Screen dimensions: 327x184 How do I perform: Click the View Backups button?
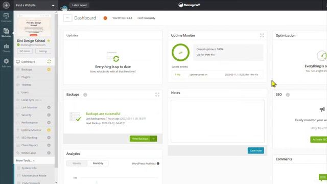pos(140,139)
